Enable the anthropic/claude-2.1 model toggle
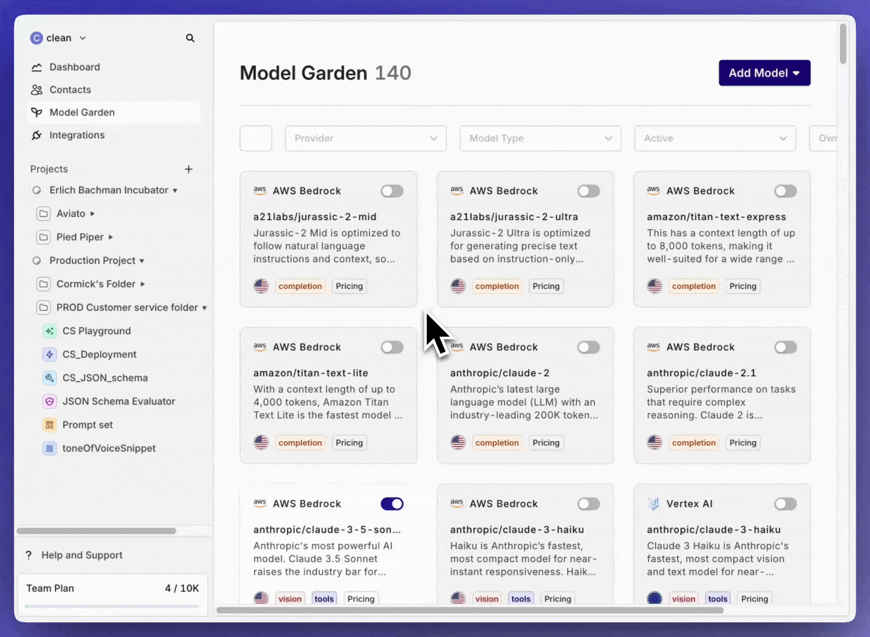Screen dimensions: 870x637 pos(786,347)
